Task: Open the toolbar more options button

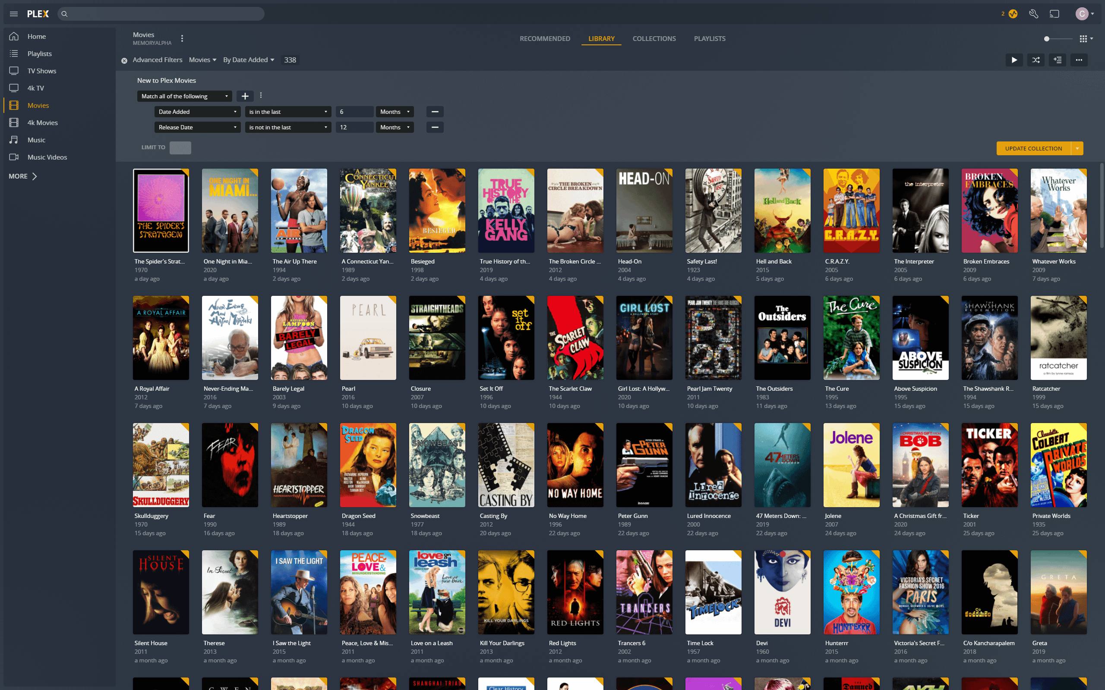Action: point(1079,60)
